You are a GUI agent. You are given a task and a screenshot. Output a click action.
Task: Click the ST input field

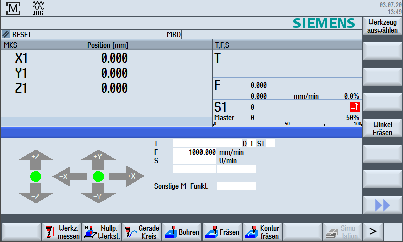(271, 144)
